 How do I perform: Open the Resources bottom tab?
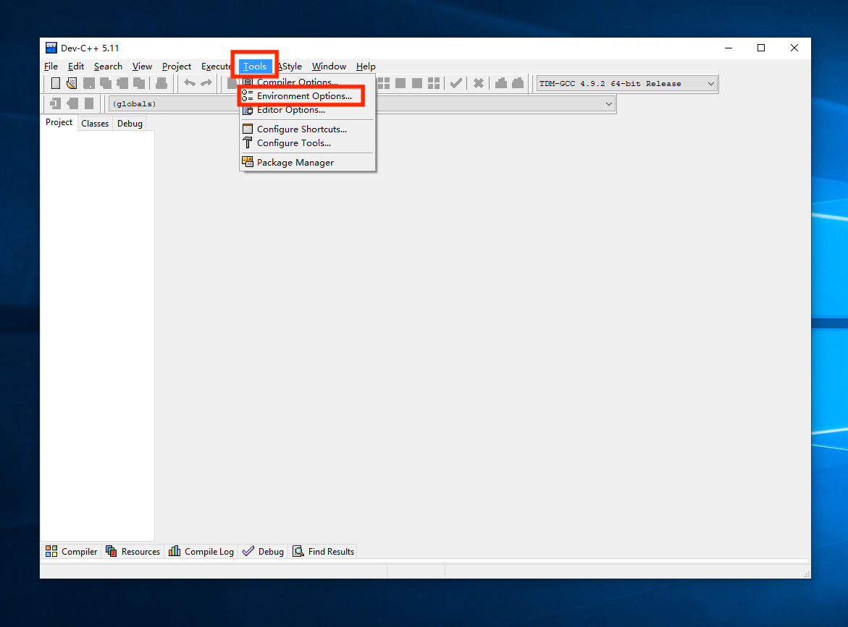point(133,551)
